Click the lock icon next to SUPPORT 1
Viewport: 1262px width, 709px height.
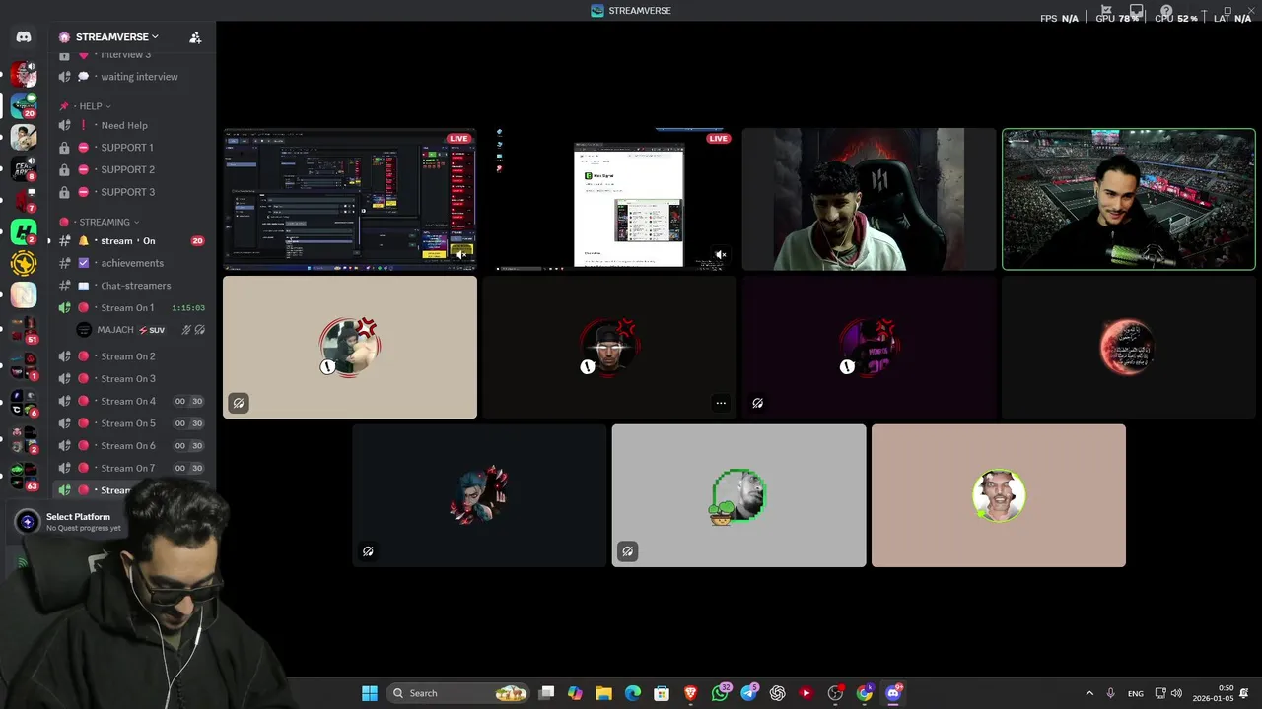[64, 148]
